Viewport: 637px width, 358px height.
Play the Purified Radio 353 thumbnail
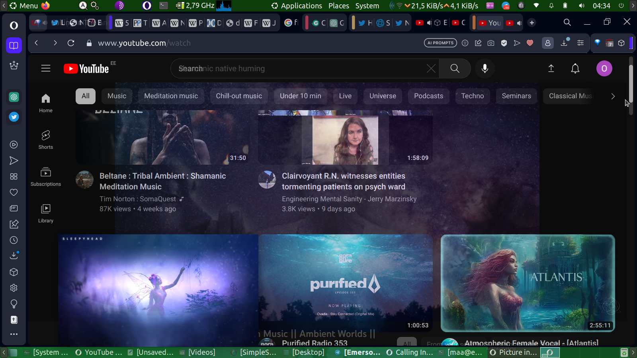tap(346, 283)
